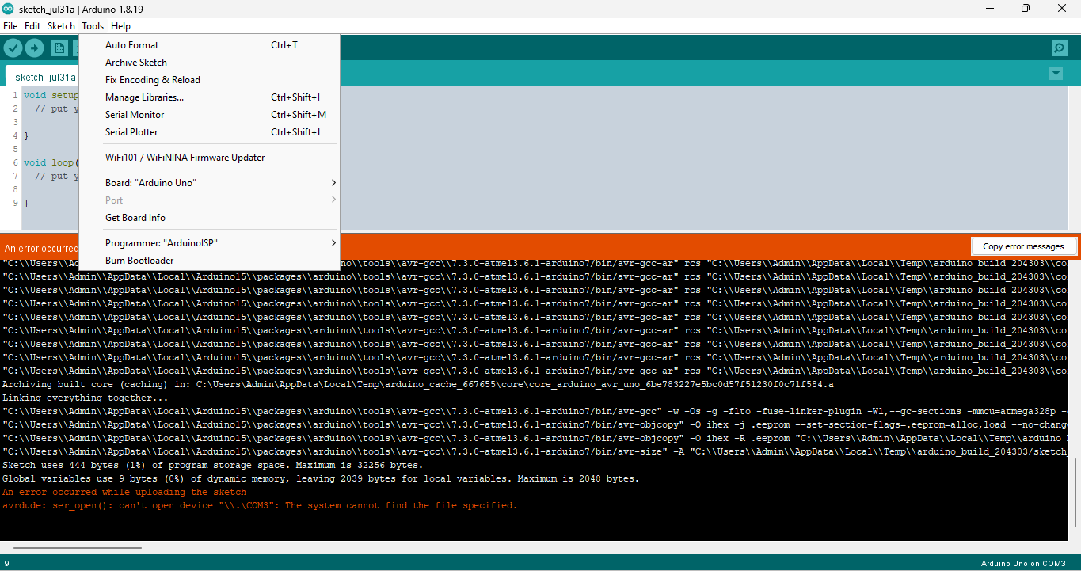1081x571 pixels.
Task: Click the Upload arrow toolbar icon
Action: pyautogui.click(x=34, y=48)
